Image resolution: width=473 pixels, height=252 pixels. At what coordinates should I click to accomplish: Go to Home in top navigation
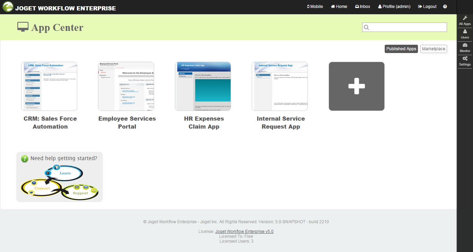pyautogui.click(x=339, y=7)
